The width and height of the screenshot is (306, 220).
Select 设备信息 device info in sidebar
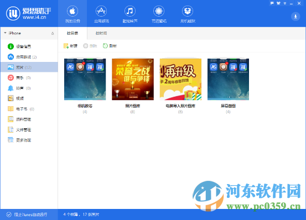[29, 46]
